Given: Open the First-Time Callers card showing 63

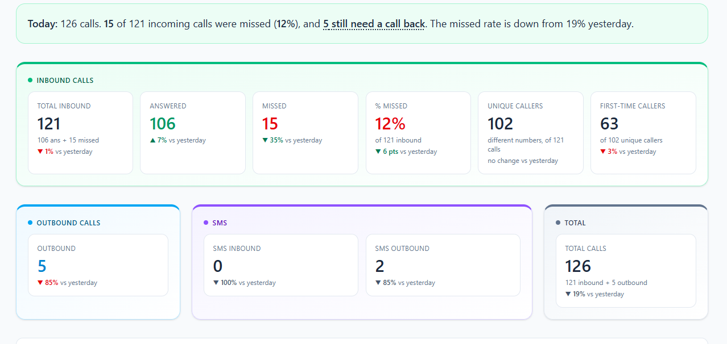Looking at the screenshot, I should tap(643, 133).
